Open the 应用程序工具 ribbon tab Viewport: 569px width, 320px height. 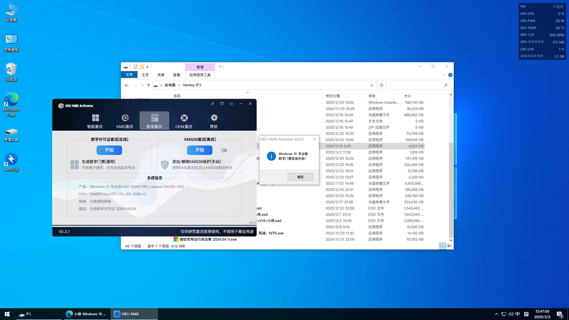[x=200, y=75]
